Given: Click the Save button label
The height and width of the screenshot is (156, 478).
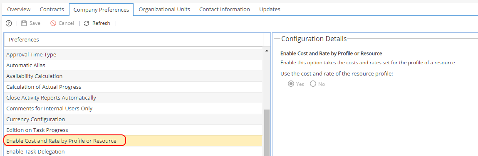Looking at the screenshot, I should tap(35, 23).
